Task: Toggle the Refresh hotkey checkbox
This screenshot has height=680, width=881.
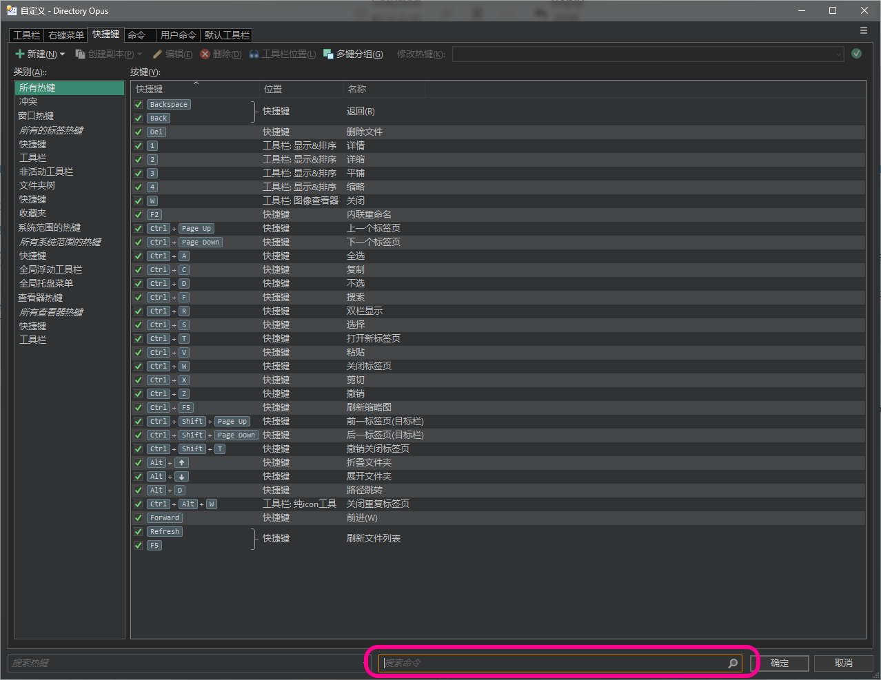Action: point(139,532)
